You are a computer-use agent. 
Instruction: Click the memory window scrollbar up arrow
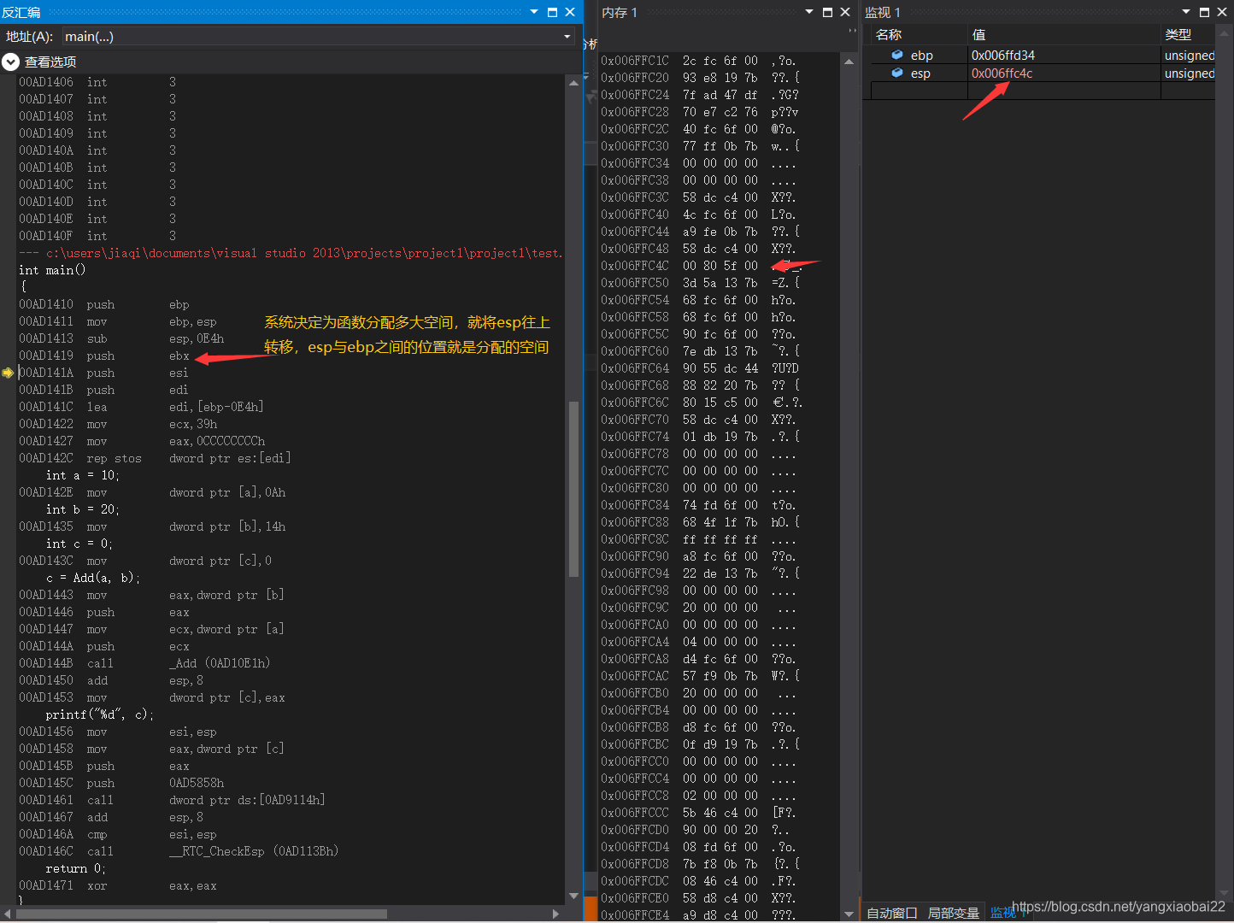tap(849, 62)
